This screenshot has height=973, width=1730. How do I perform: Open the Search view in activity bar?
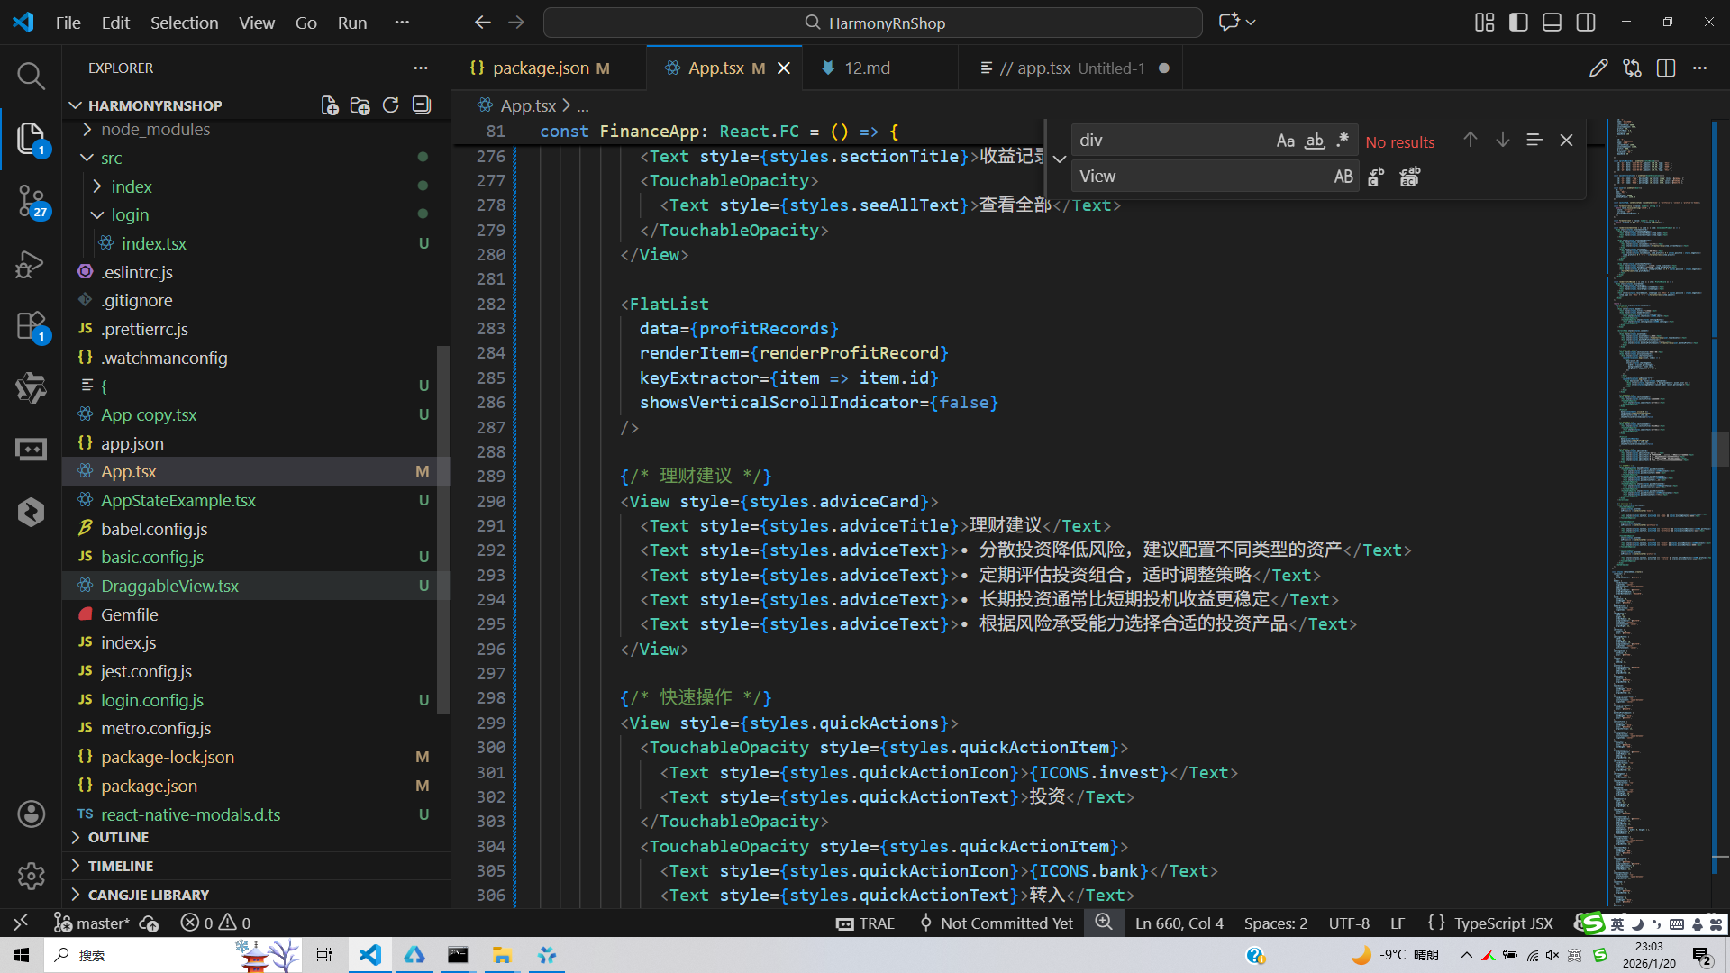(31, 76)
